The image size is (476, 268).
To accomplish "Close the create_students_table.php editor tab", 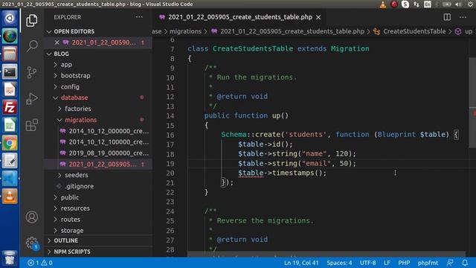I will pyautogui.click(x=318, y=17).
